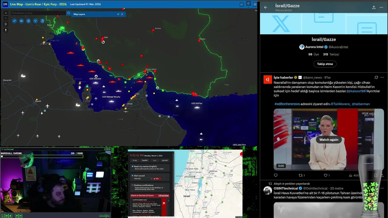Click eject button in Live Feed player
This screenshot has width=388, height=218.
pyautogui.click(x=10, y=216)
